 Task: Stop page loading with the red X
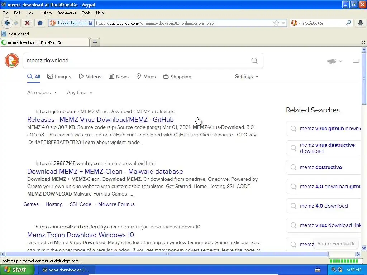(27, 23)
